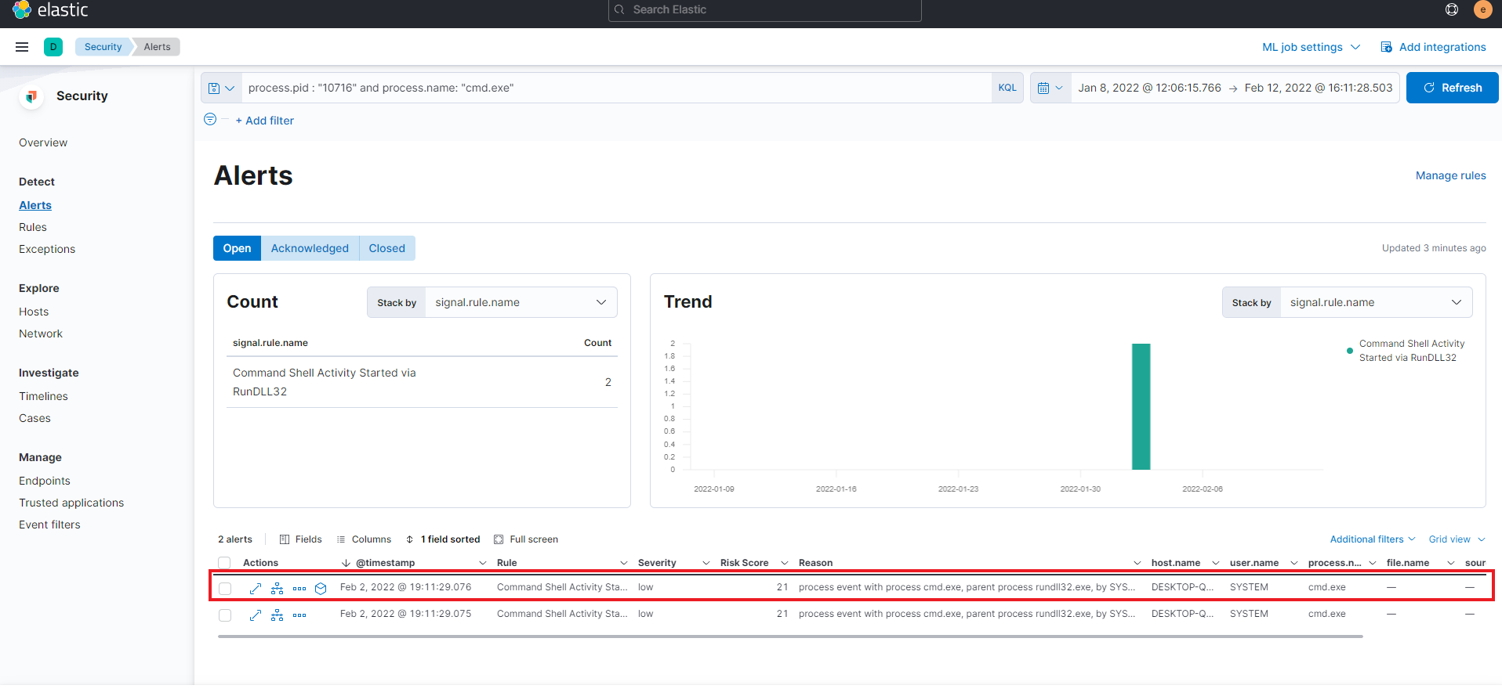Open the saved query menu icon
1502x696 pixels.
click(x=221, y=88)
